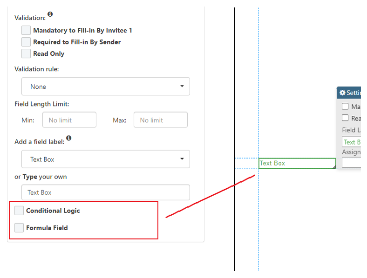The width and height of the screenshot is (367, 278).
Task: Tick the Formula Field checkbox
Action: 19,228
